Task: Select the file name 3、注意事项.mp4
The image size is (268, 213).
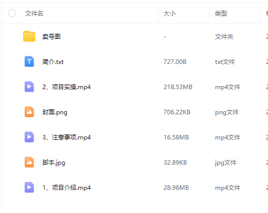Action: pos(67,137)
